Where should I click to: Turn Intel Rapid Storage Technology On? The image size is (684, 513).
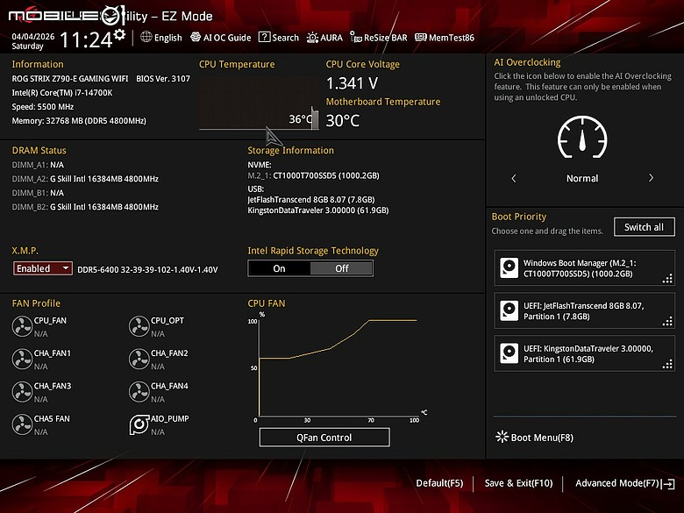pyautogui.click(x=279, y=268)
